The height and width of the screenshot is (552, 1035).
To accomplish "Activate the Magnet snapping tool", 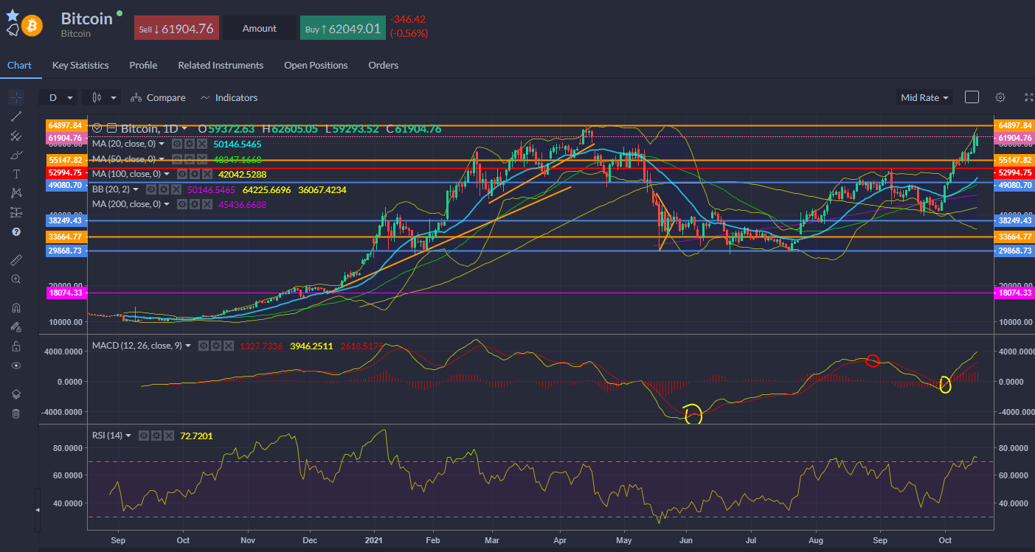I will [x=15, y=307].
